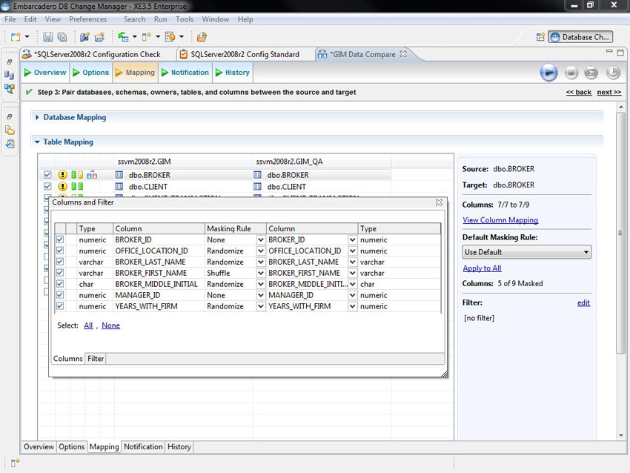The image size is (630, 473).
Task: Click the View Column Mapping link
Action: (500, 220)
